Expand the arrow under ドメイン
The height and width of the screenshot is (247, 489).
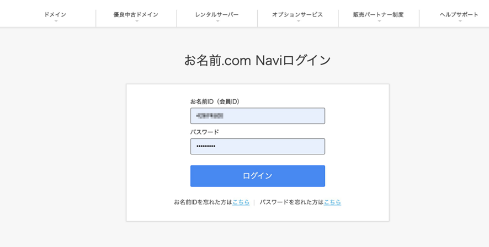click(x=56, y=21)
